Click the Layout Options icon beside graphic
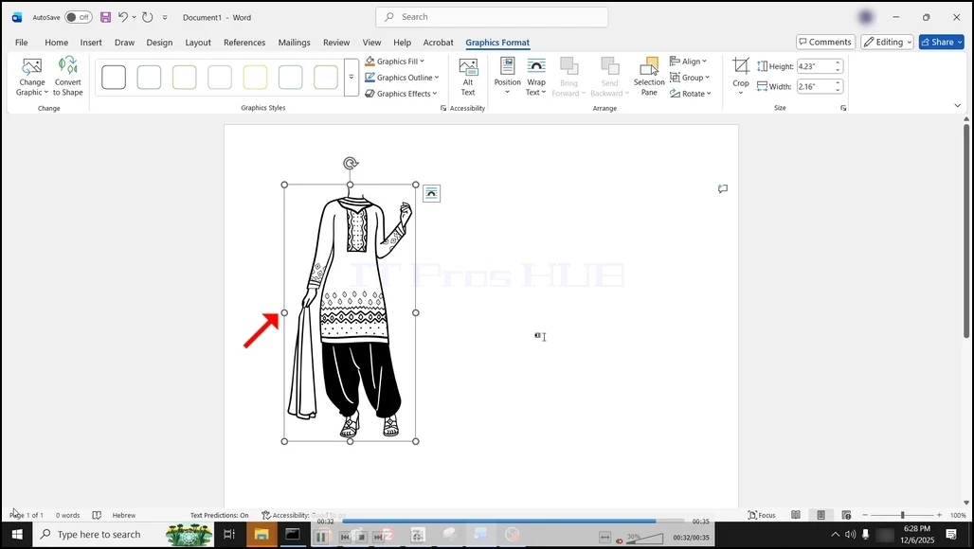 coord(431,193)
